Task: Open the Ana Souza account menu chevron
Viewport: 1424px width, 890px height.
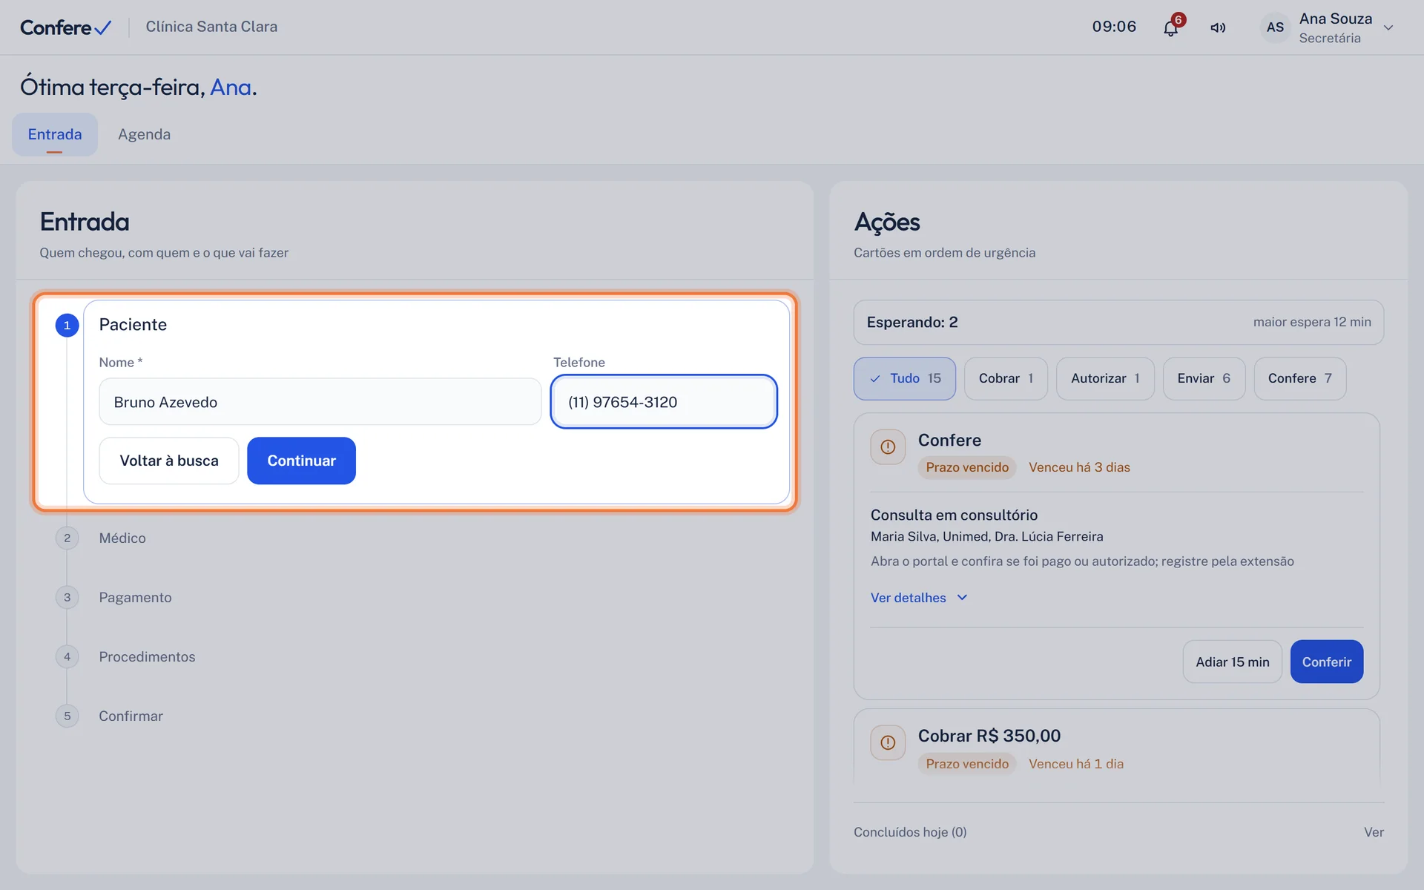Action: point(1388,27)
